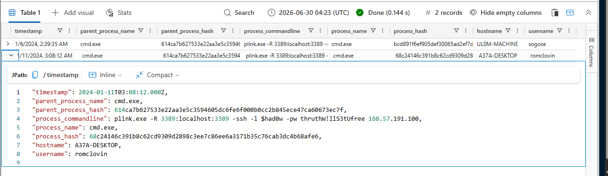This screenshot has height=176, width=608.
Task: Open the timestamp column menu dots
Action: 69,31
